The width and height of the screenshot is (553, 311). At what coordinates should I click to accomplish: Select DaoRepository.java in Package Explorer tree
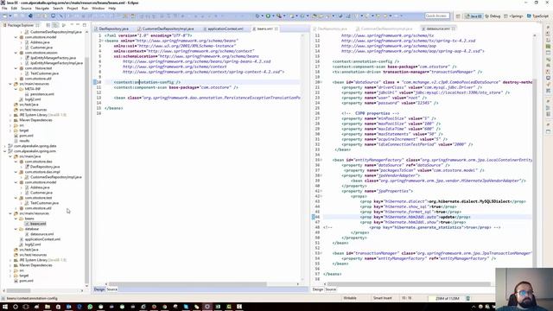tap(45, 167)
